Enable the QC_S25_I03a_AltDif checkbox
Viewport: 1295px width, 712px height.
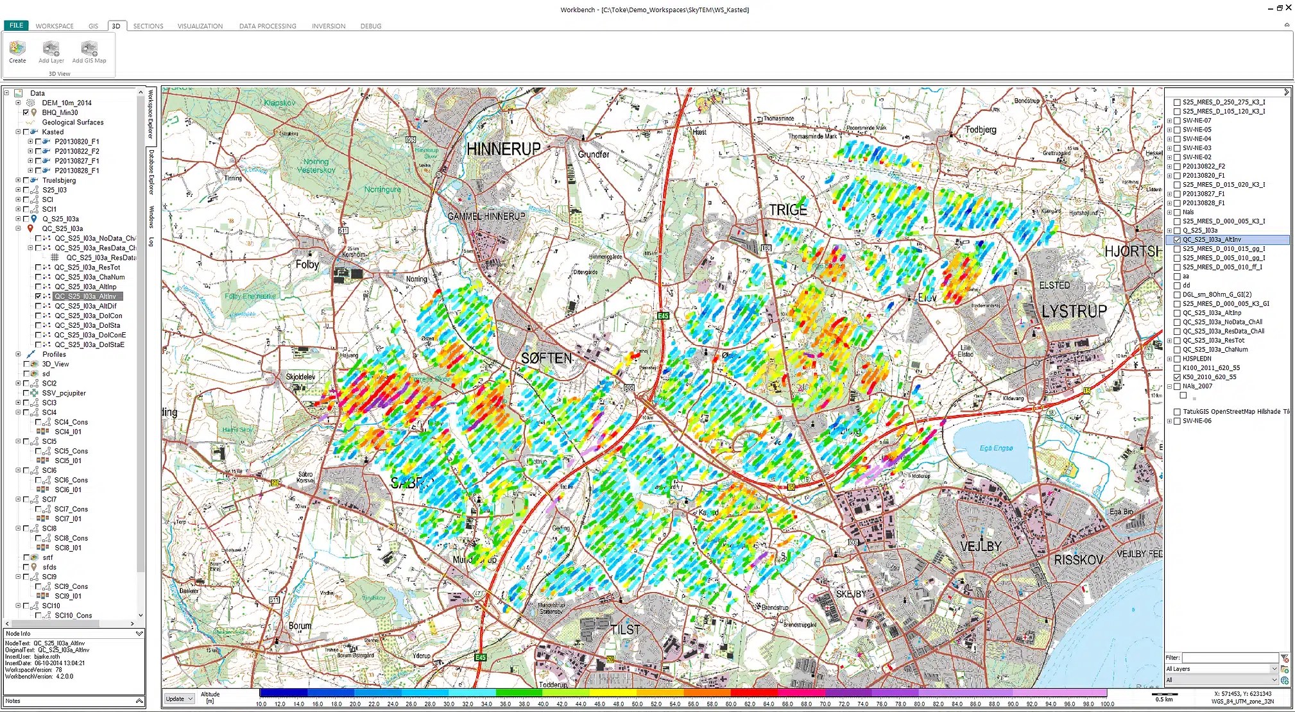click(39, 306)
